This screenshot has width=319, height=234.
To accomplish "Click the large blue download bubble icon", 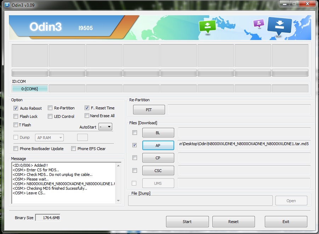I will coord(280,27).
